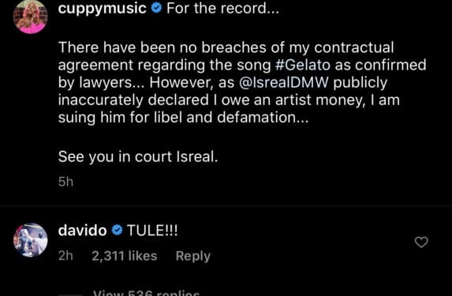View who gave the 2,311 likes
The image size is (452, 296).
(125, 256)
